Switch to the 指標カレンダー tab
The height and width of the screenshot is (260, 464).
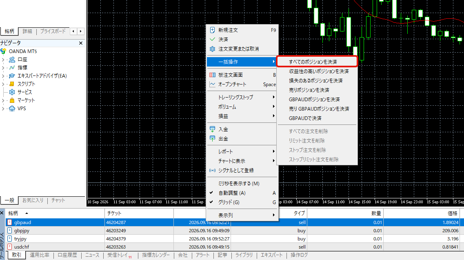pyautogui.click(x=156, y=255)
